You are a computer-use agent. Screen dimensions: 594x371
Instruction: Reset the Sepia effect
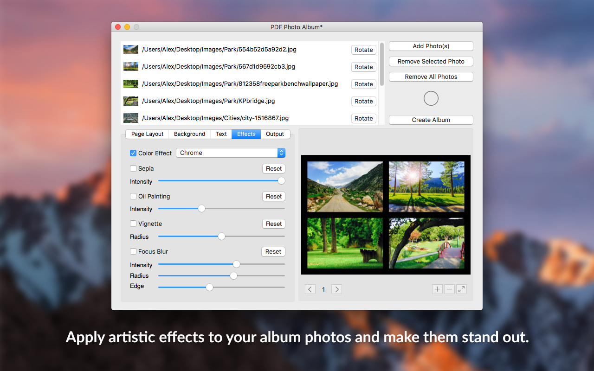274,169
